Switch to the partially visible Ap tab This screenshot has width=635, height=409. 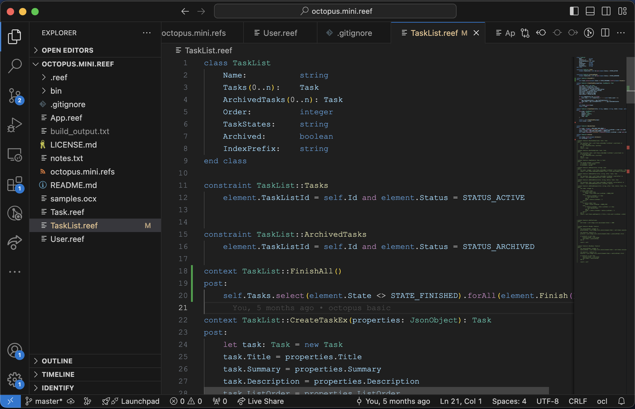pos(505,33)
